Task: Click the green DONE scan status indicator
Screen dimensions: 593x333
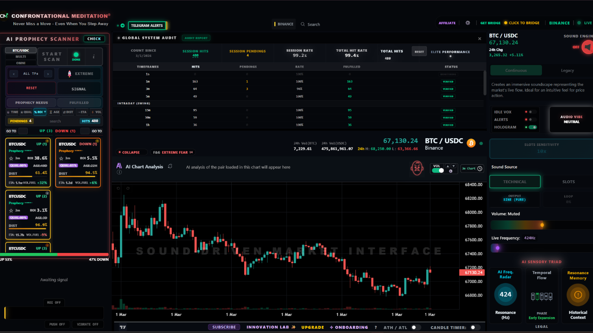Action: (76, 56)
